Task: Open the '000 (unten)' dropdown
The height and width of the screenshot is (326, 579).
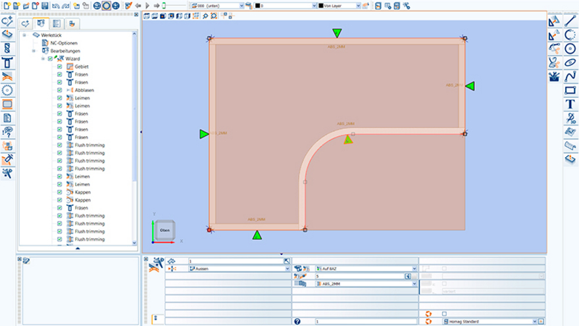Action: point(241,6)
